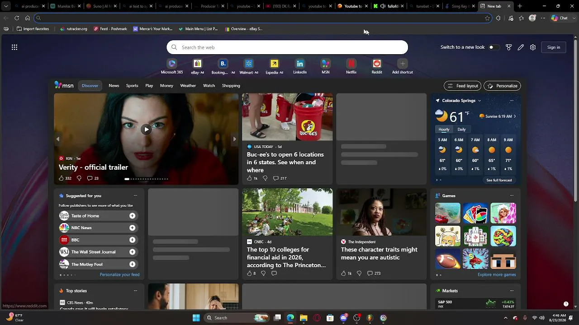The height and width of the screenshot is (325, 579).
Task: Open the apps grid launcher
Action: point(14,47)
